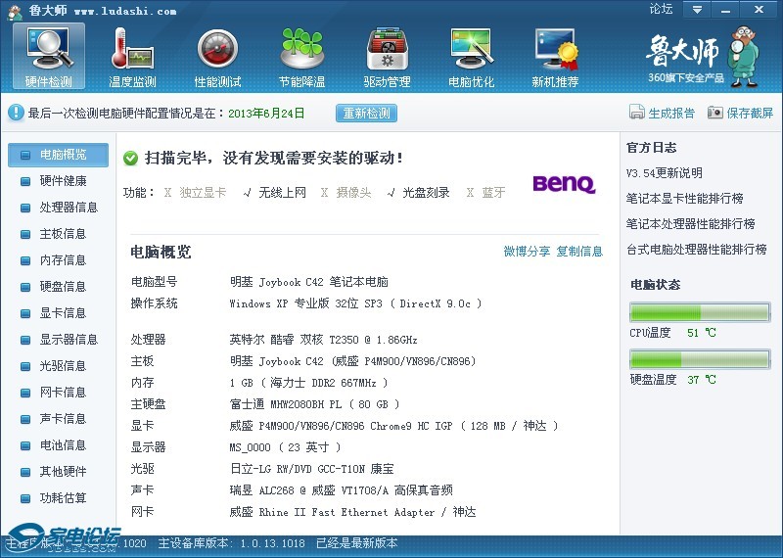Click the CPU温度 progress bar

tap(700, 312)
